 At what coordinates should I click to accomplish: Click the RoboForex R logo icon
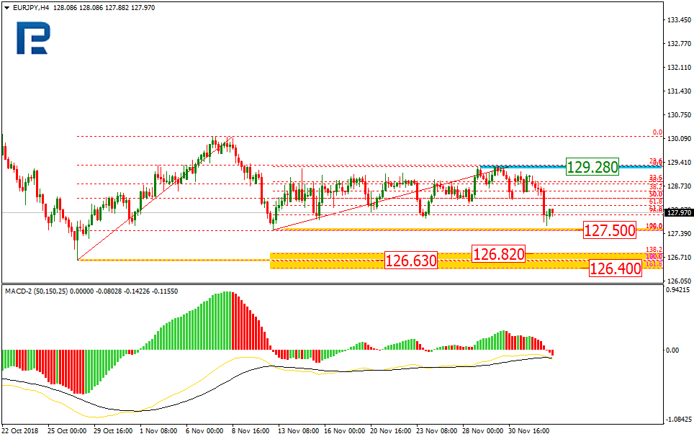32,38
